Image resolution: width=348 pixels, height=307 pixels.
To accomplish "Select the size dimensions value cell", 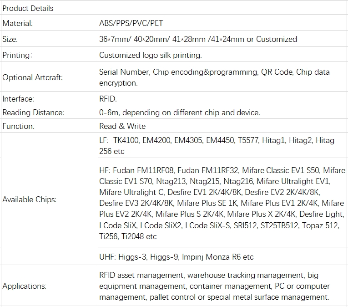I will coord(223,39).
